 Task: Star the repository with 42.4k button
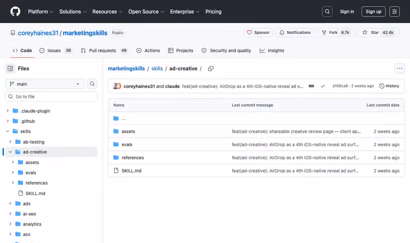378,32
